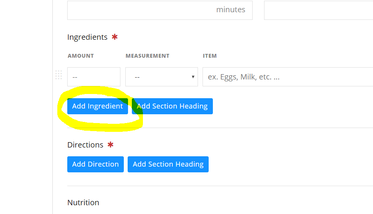373x214 pixels.
Task: Click the empty field next to minutes box
Action: [x=318, y=10]
